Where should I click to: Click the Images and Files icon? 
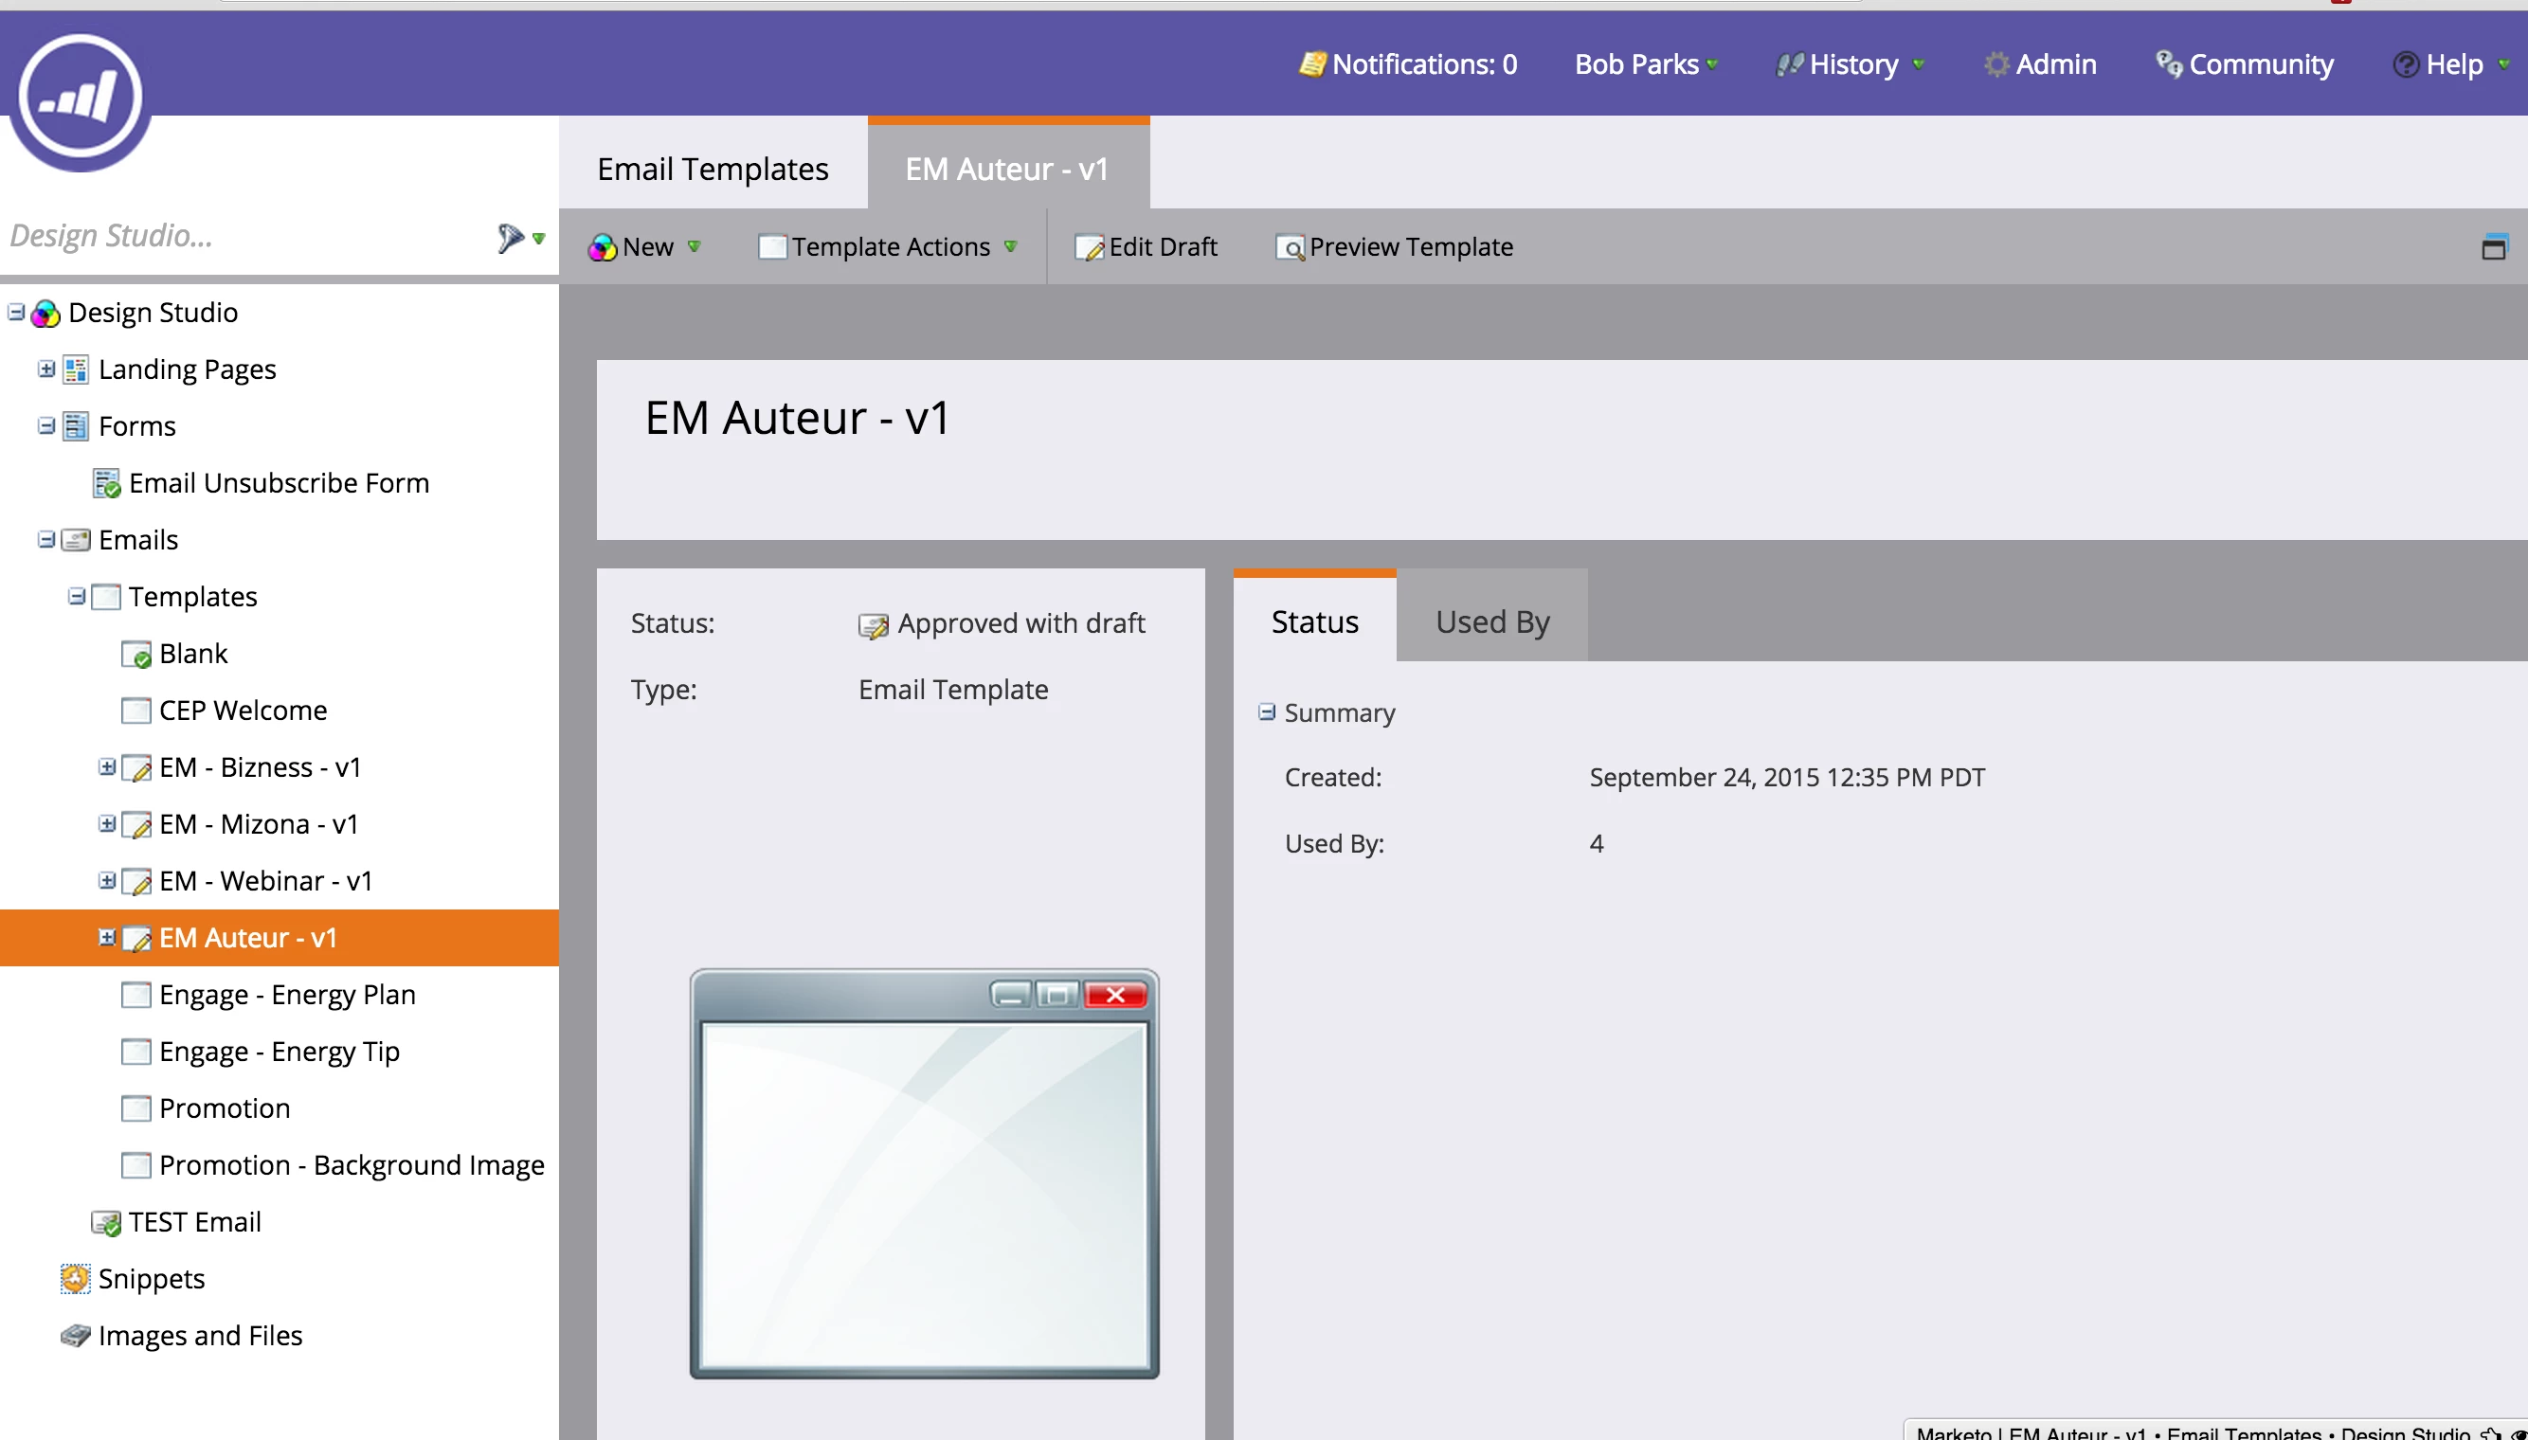click(x=74, y=1336)
